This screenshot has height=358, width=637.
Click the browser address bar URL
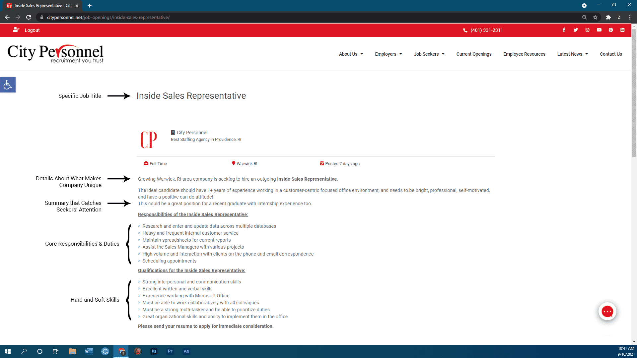(108, 17)
